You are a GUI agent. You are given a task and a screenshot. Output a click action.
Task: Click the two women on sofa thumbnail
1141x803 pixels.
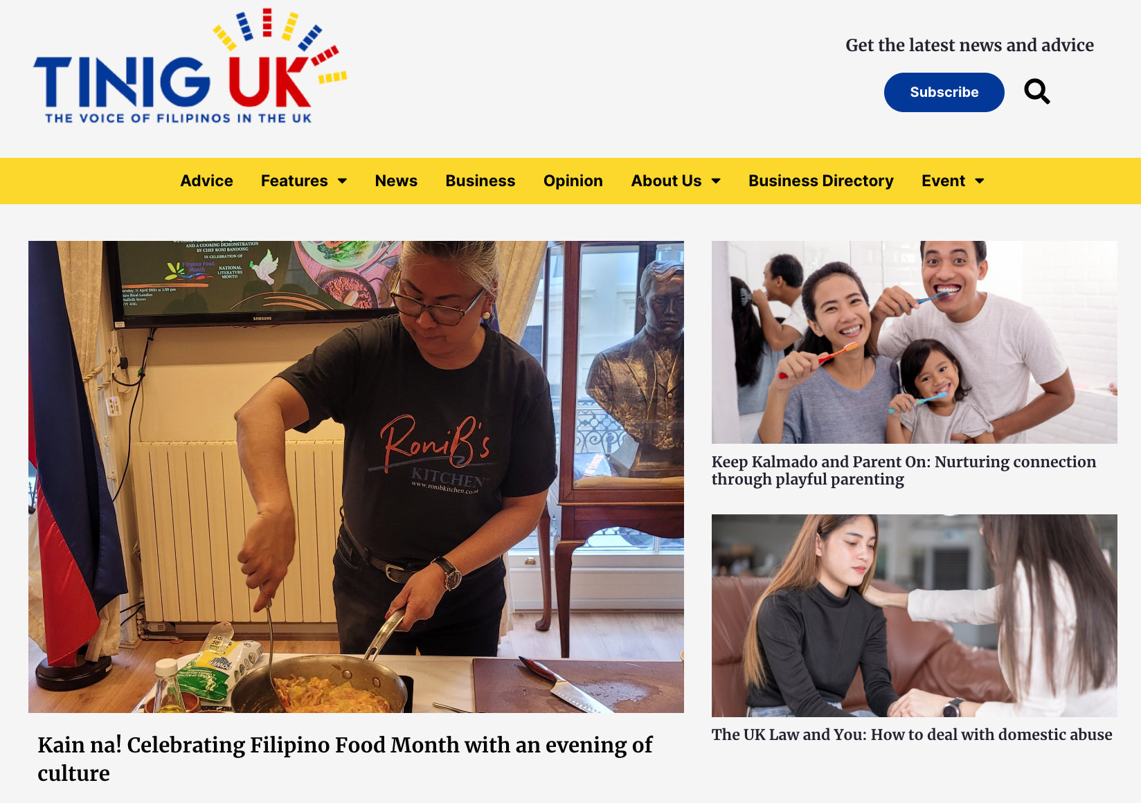click(x=915, y=615)
